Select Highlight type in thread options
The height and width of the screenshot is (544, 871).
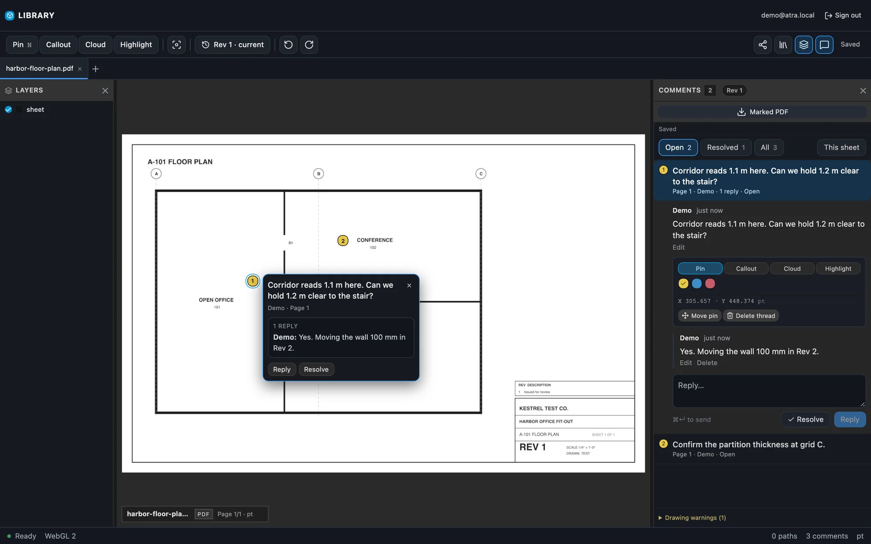(x=838, y=269)
